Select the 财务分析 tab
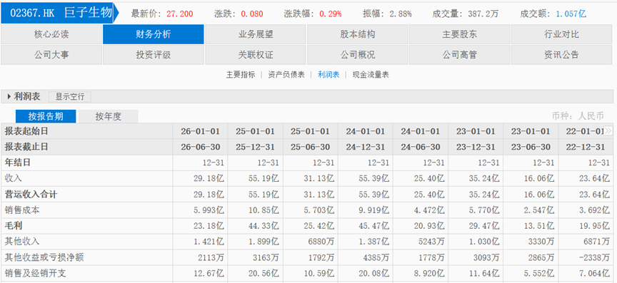617x283 pixels. click(x=153, y=34)
